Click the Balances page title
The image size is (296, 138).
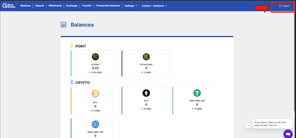[x=82, y=25]
